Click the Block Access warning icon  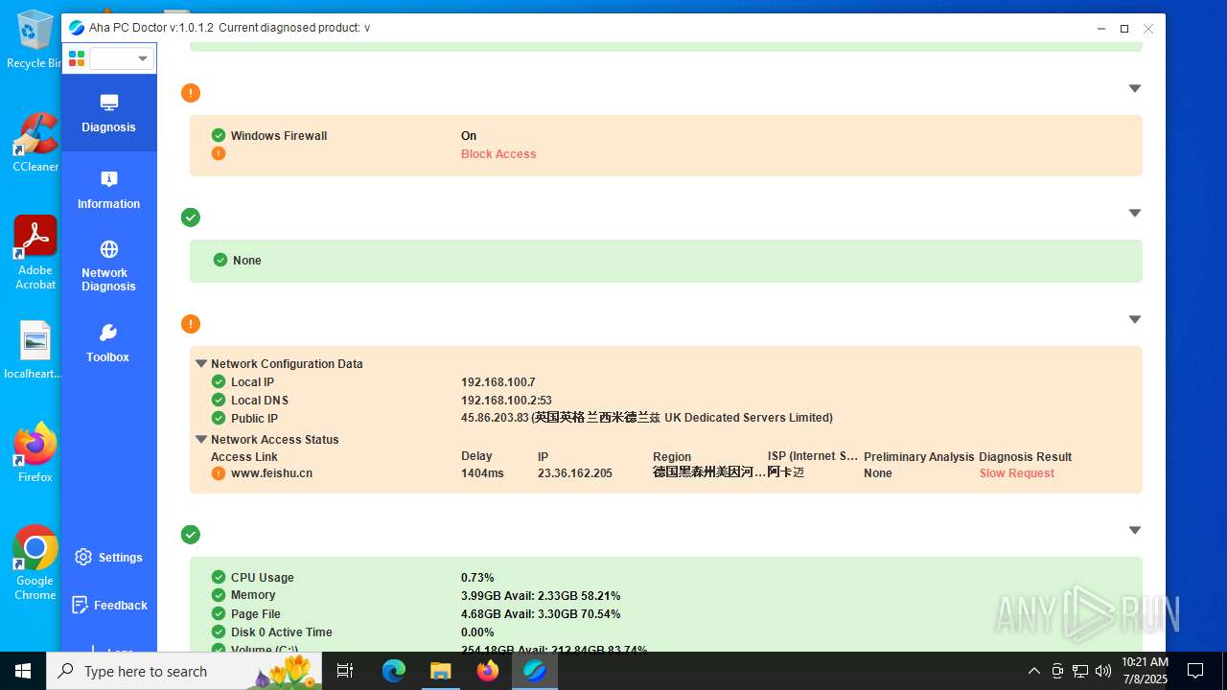coord(219,153)
